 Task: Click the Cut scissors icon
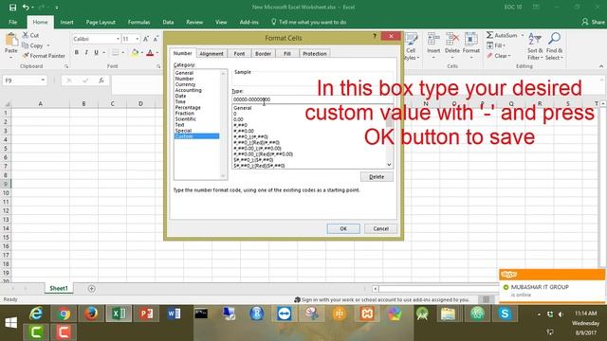26,35
